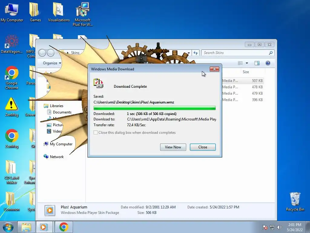Click the Windows Start orb
Image resolution: width=310 pixels, height=233 pixels.
[x=8, y=227]
